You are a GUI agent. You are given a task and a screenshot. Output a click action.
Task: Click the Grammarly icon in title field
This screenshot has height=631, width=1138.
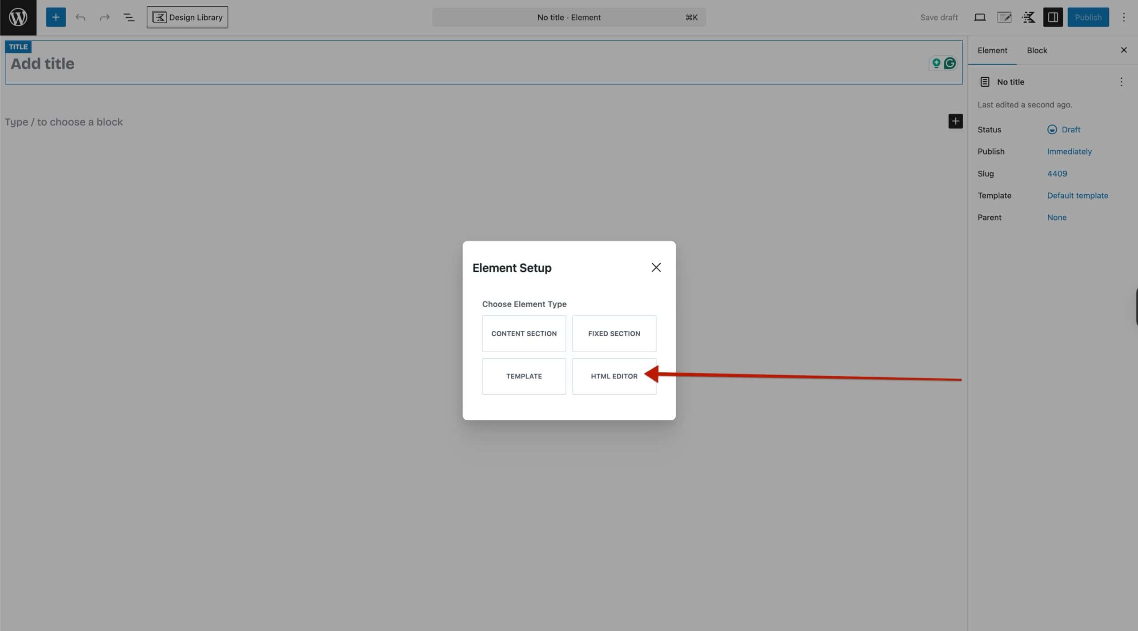coord(950,63)
